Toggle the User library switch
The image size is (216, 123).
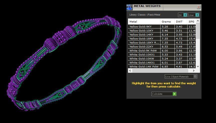pos(197,15)
